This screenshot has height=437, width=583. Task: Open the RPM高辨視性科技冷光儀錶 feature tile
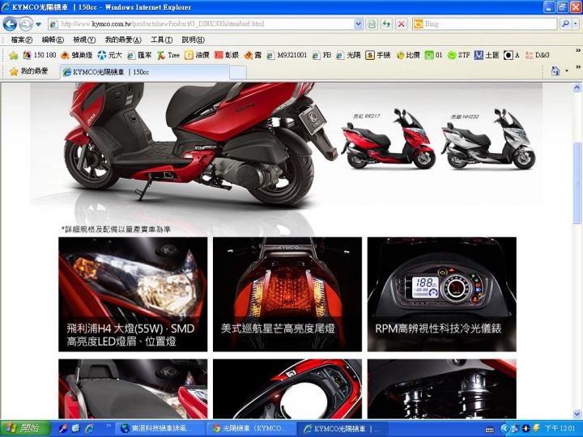pos(442,295)
